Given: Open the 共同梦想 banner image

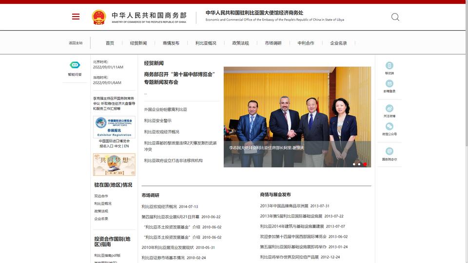Looking at the screenshot, I should pos(114,165).
